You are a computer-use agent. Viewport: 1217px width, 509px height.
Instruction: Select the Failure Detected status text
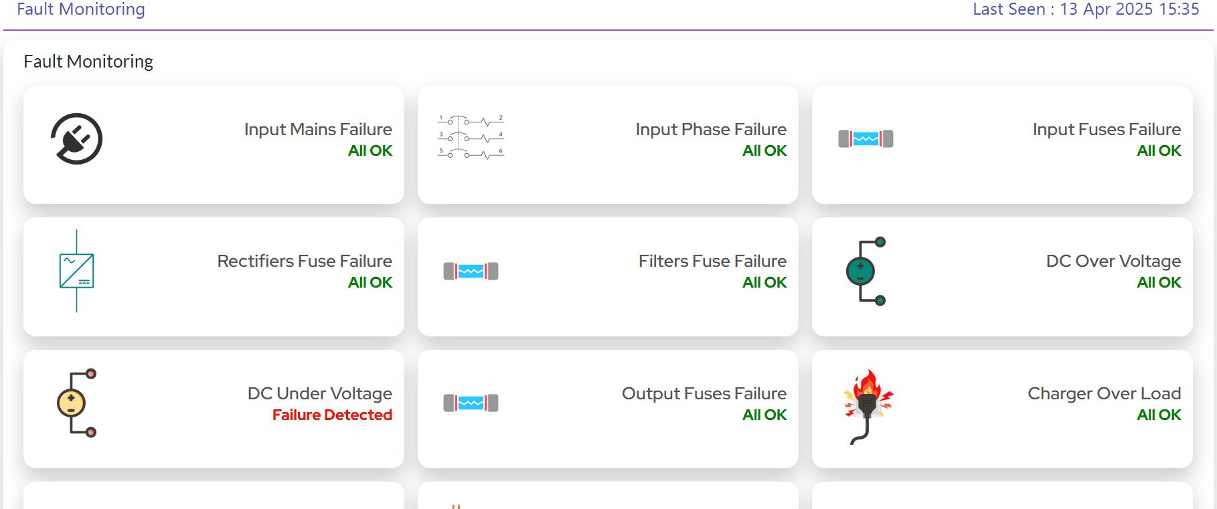pyautogui.click(x=332, y=415)
